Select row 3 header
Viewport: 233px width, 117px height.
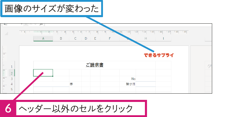point(12,79)
